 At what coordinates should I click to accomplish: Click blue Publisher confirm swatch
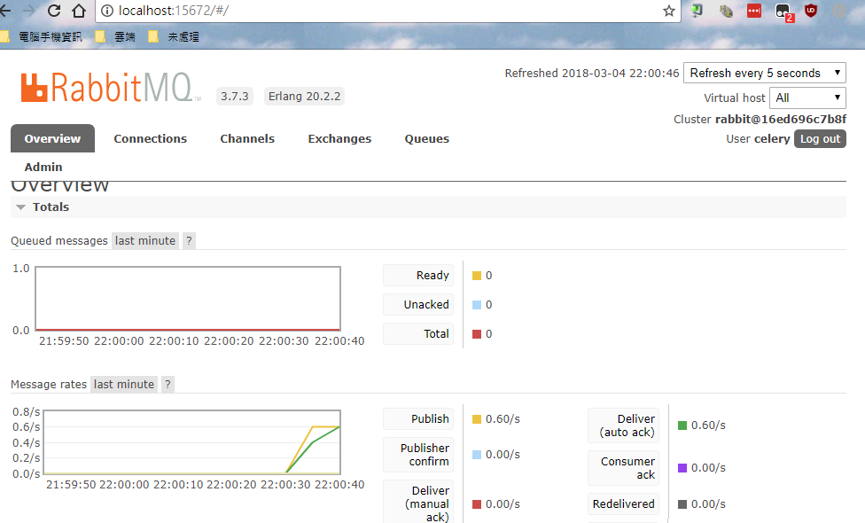pos(477,455)
